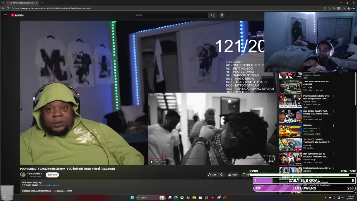Viewport: 357px width, 201px height.
Task: Open browser profile avatar icon
Action: pos(339,8)
